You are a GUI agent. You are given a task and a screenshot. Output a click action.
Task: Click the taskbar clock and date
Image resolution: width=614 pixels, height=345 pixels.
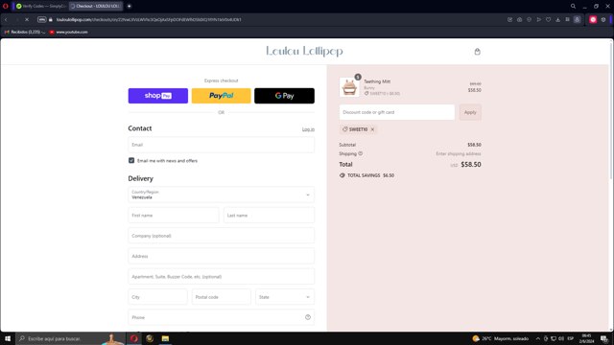[586, 338]
